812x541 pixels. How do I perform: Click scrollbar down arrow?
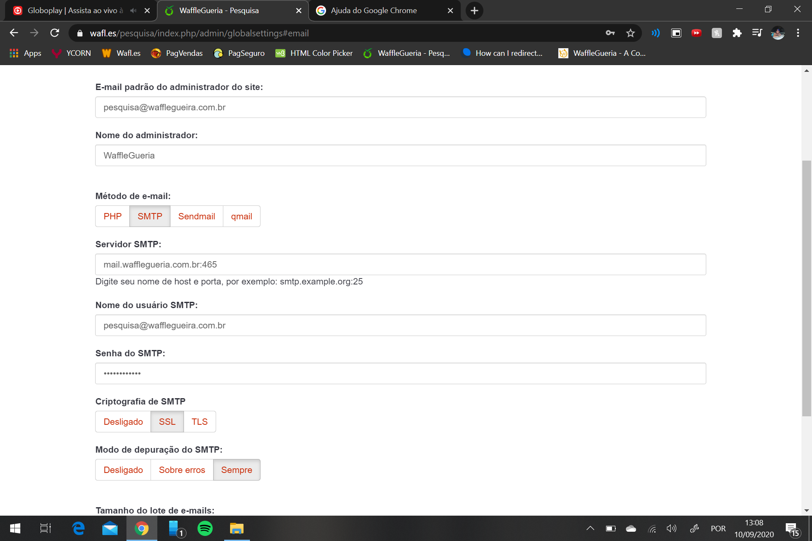pos(807,510)
